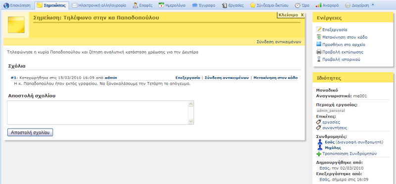This screenshot has height=184, width=396.
Task: Click the archive icon for Προσθήκη στο αρχείο
Action: (319, 45)
